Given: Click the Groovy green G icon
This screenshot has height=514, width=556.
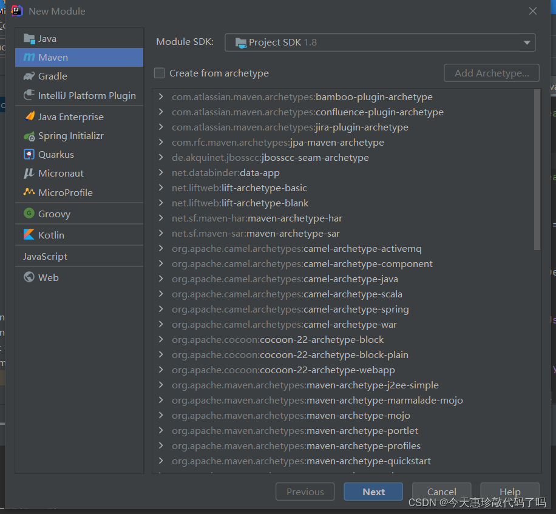Looking at the screenshot, I should point(29,213).
